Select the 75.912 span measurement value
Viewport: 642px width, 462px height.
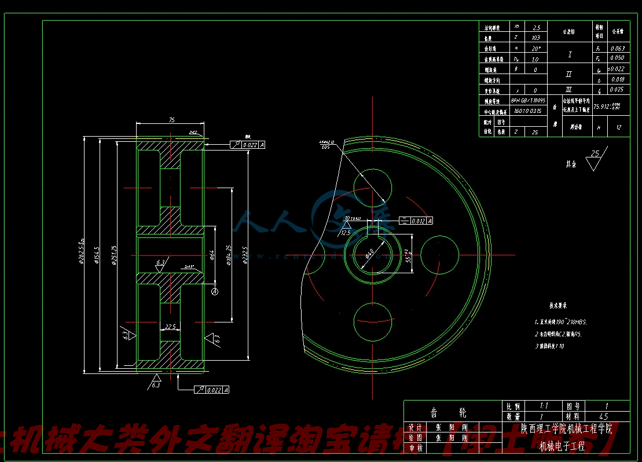pyautogui.click(x=607, y=107)
